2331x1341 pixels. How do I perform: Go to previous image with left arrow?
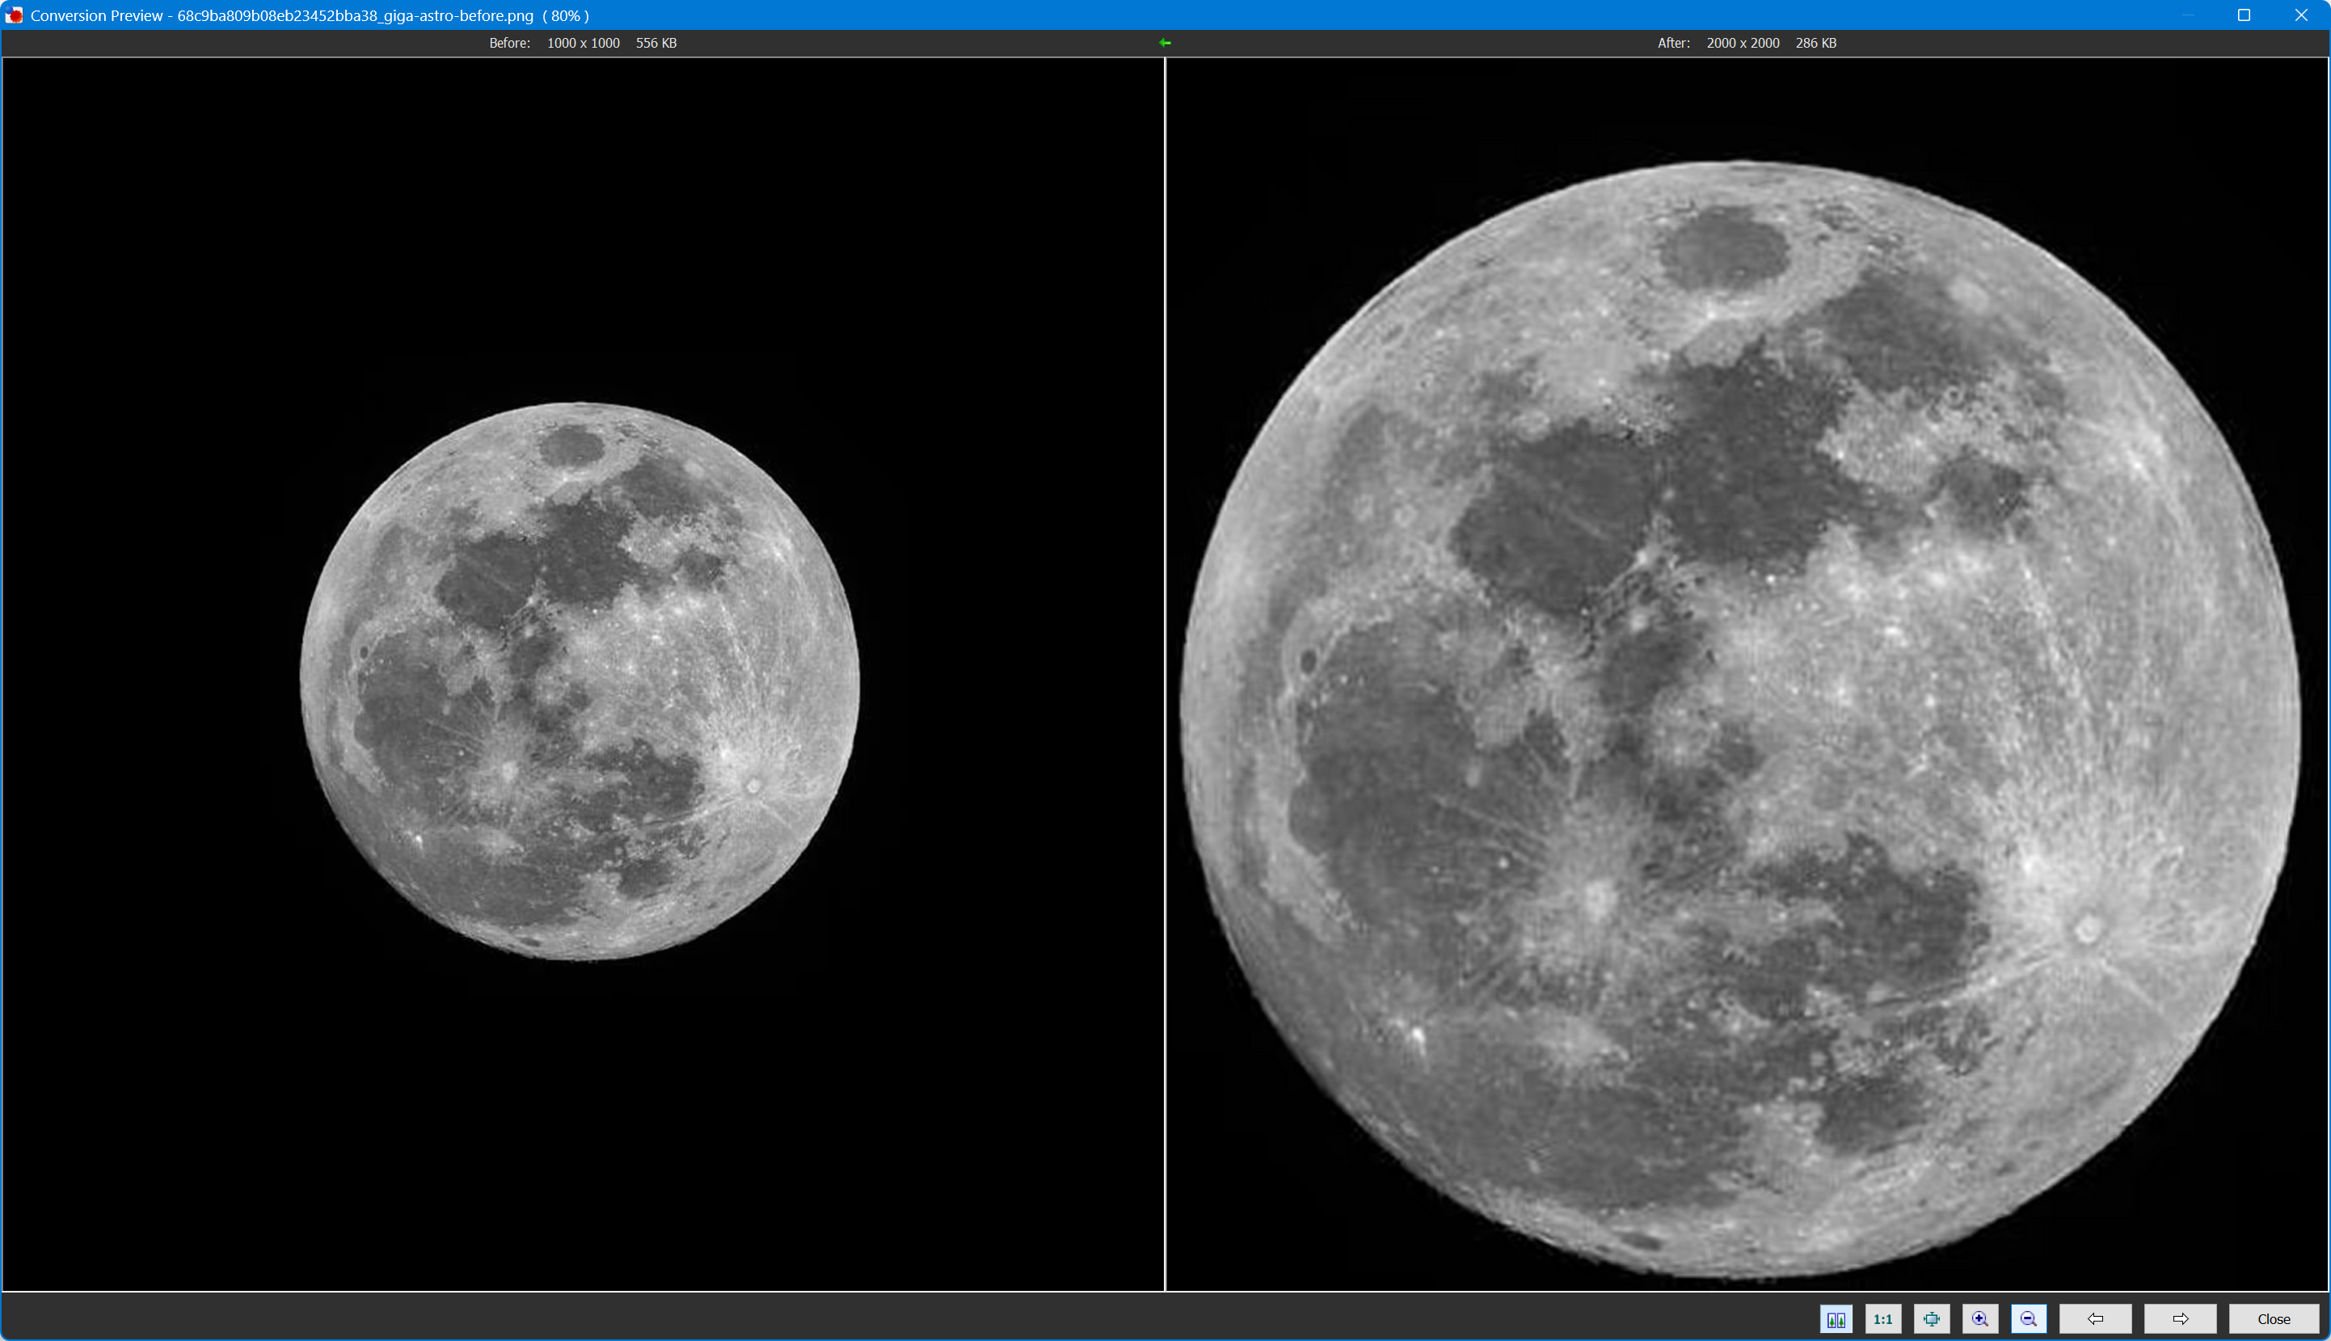point(2095,1319)
